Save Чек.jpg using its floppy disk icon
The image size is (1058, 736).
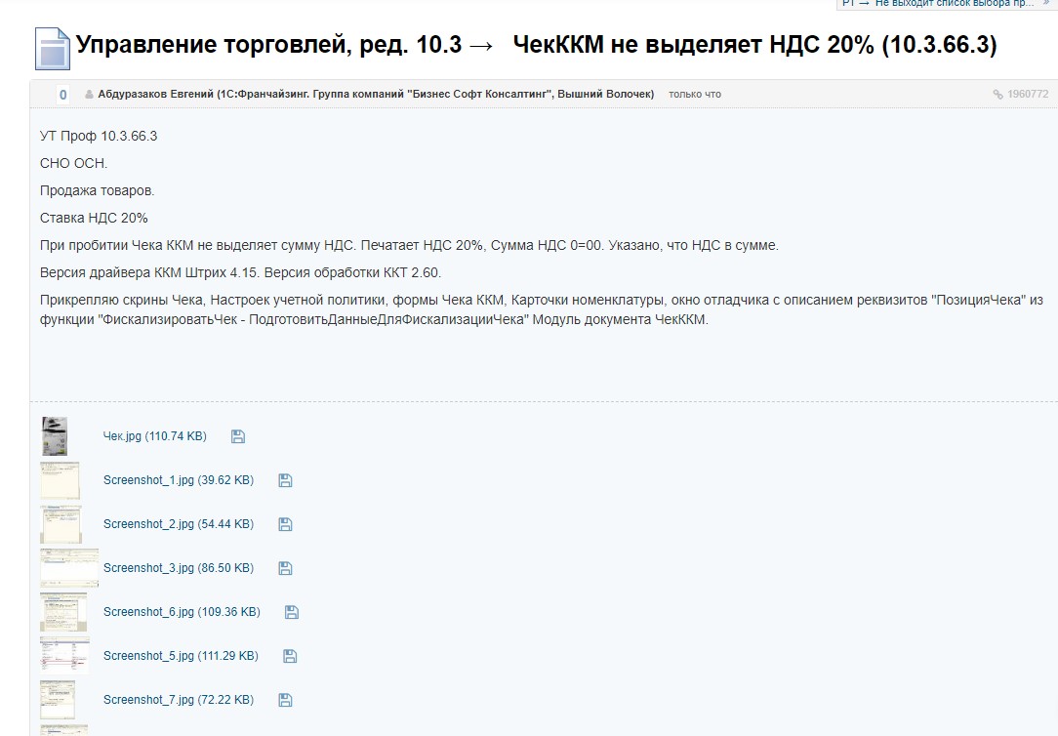(238, 436)
